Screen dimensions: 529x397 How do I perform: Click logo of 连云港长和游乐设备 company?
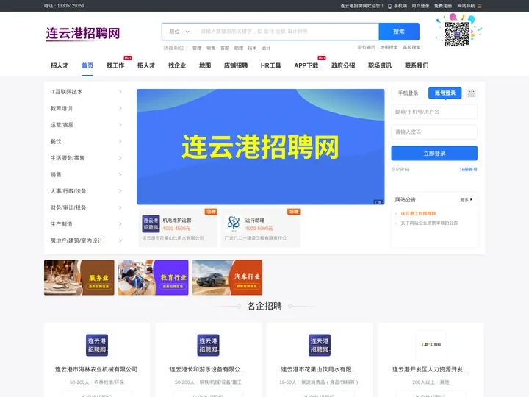pyautogui.click(x=208, y=345)
